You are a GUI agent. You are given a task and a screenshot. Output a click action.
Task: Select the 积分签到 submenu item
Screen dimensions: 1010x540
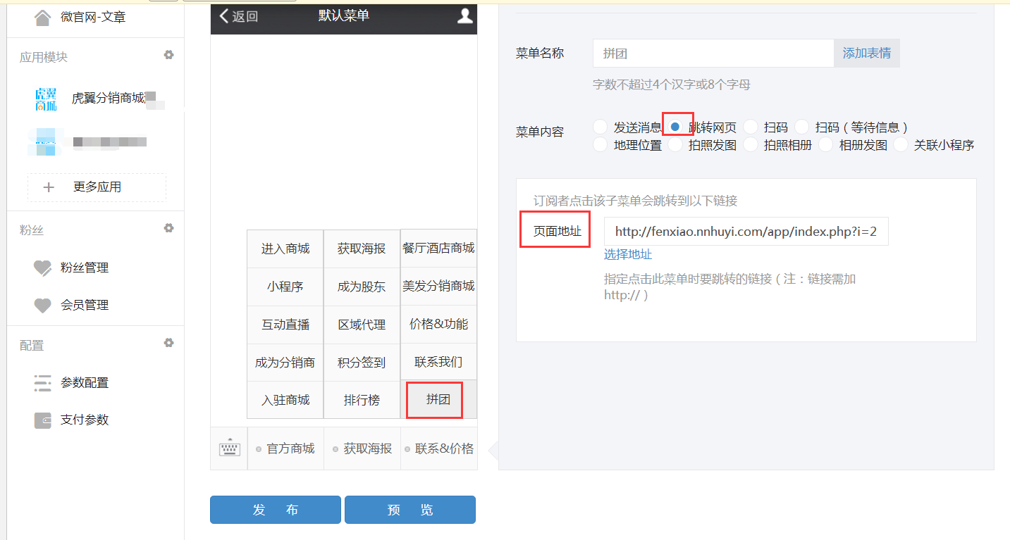pyautogui.click(x=362, y=363)
